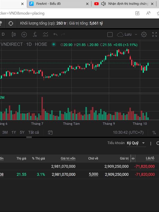This screenshot has height=212, width=159.
Task: Click Giá trị tổng 5,661 tỷ text
Action: click(x=86, y=23)
